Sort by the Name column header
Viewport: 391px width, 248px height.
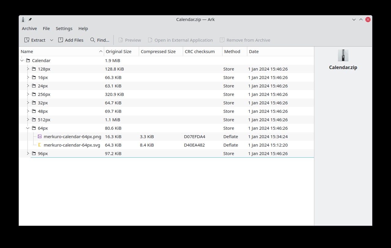pyautogui.click(x=61, y=52)
